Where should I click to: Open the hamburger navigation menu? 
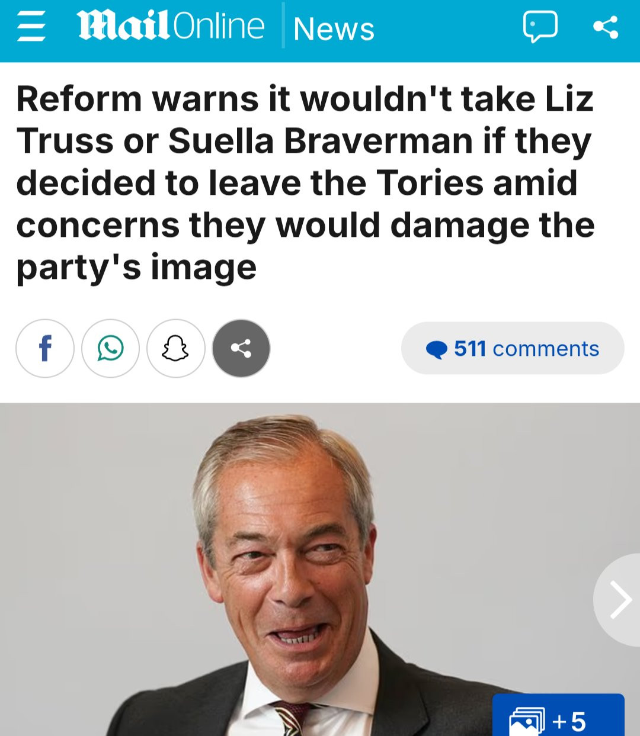31,28
